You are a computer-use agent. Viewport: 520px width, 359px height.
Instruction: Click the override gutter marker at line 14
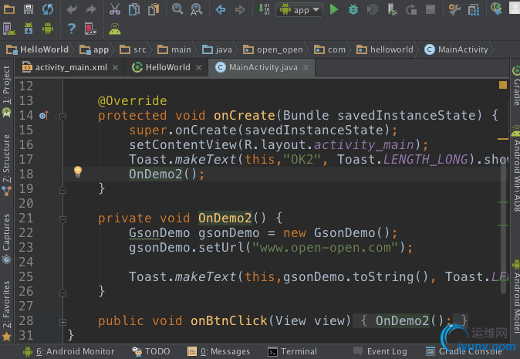pyautogui.click(x=44, y=116)
